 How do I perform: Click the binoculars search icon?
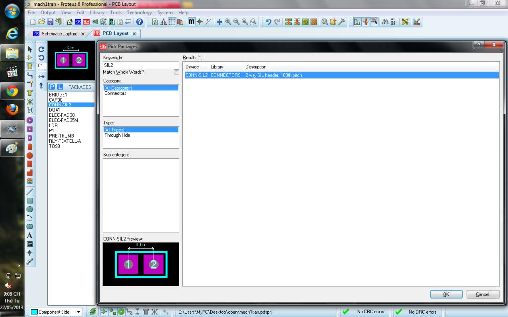click(385, 22)
